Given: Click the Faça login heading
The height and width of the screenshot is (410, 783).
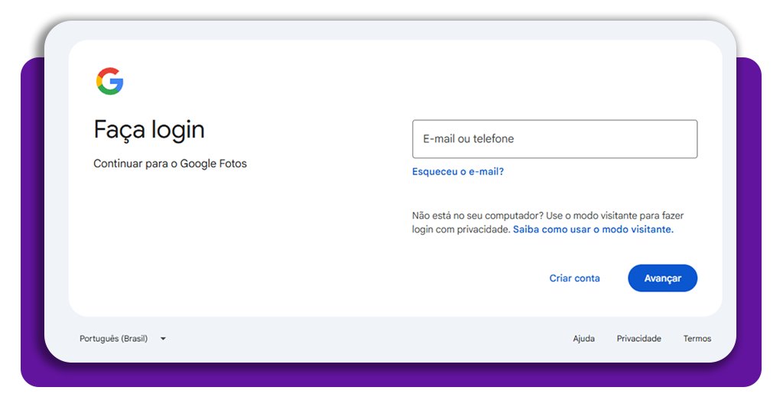Looking at the screenshot, I should pyautogui.click(x=149, y=130).
